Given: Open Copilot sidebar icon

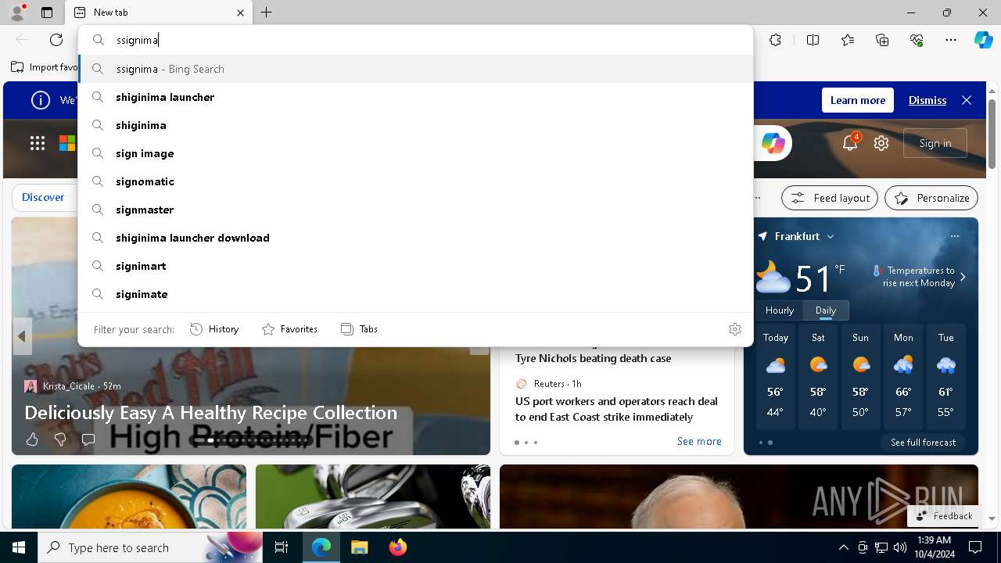Looking at the screenshot, I should (x=983, y=40).
